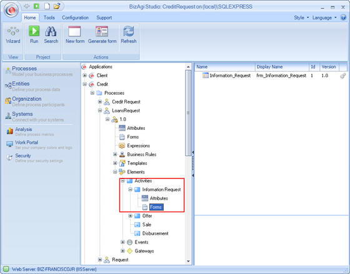Click the tree vertical scrollbar thumb
Viewport: 350px width, 274px height.
point(188,113)
